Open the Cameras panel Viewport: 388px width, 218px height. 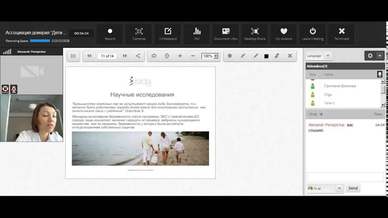coord(139,35)
